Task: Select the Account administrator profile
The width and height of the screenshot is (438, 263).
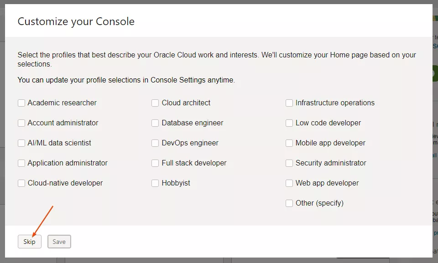Action: pos(21,123)
